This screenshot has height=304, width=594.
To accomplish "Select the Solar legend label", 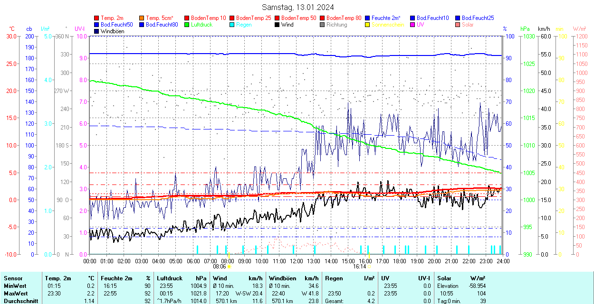I will [468, 25].
